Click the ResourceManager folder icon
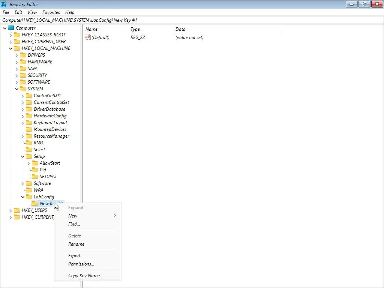The height and width of the screenshot is (288, 384). point(29,136)
